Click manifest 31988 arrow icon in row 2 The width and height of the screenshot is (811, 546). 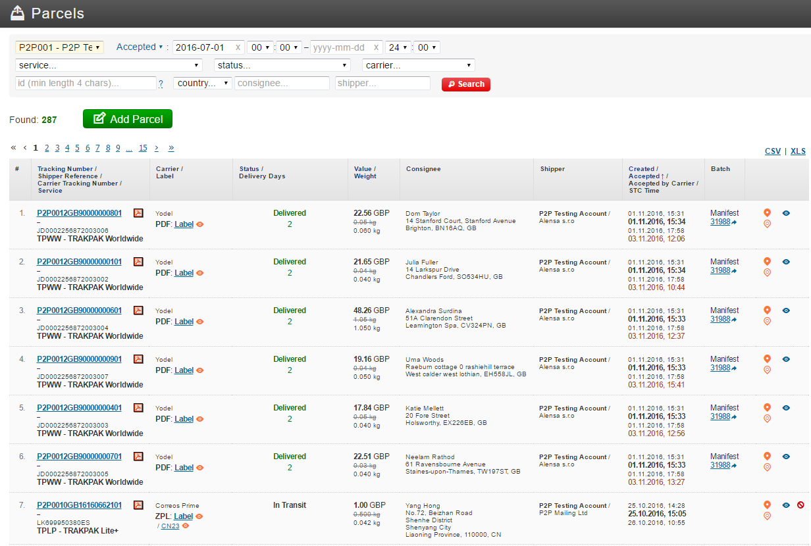point(734,271)
